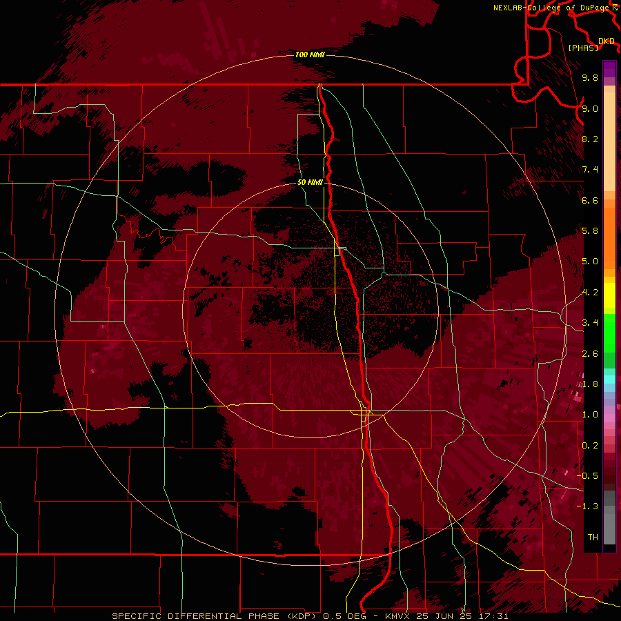Pick the yellow segment of the color bar
The height and width of the screenshot is (621, 621).
(609, 295)
